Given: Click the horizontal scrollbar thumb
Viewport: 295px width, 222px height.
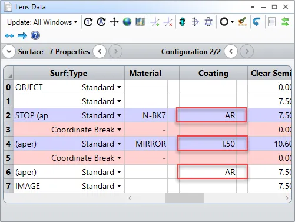Looking at the screenshot, I should click(184, 198).
